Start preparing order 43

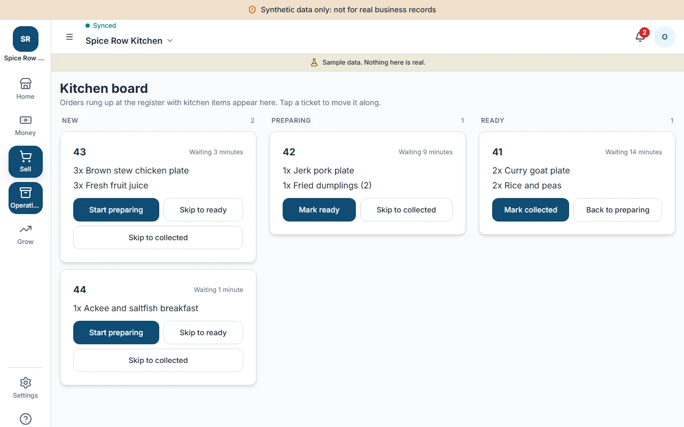pos(116,210)
